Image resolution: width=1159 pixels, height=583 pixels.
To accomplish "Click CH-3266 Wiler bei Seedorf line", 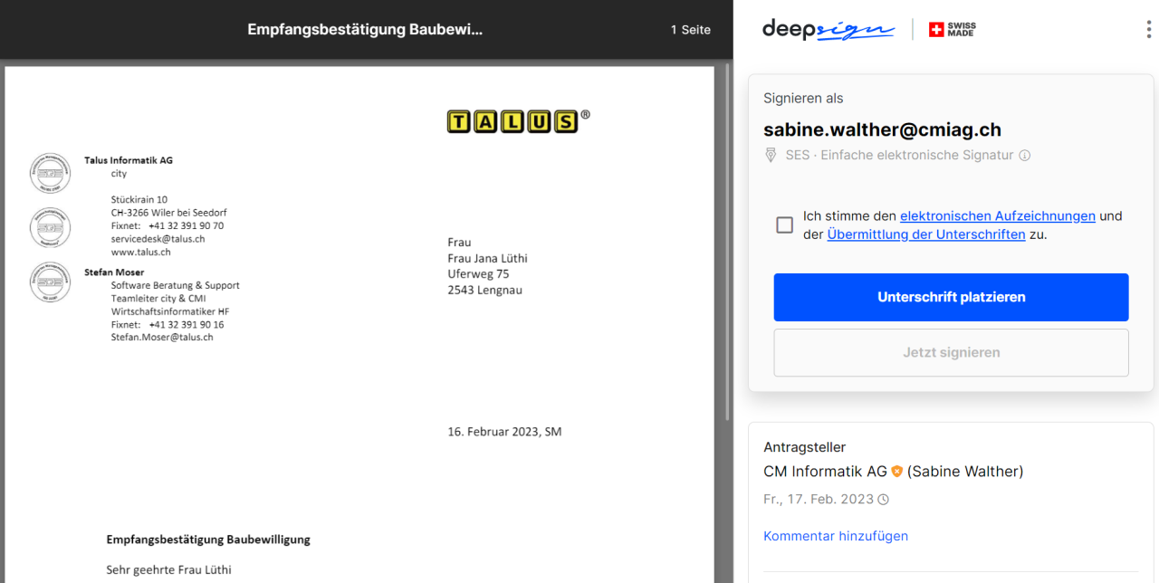I will tap(168, 213).
